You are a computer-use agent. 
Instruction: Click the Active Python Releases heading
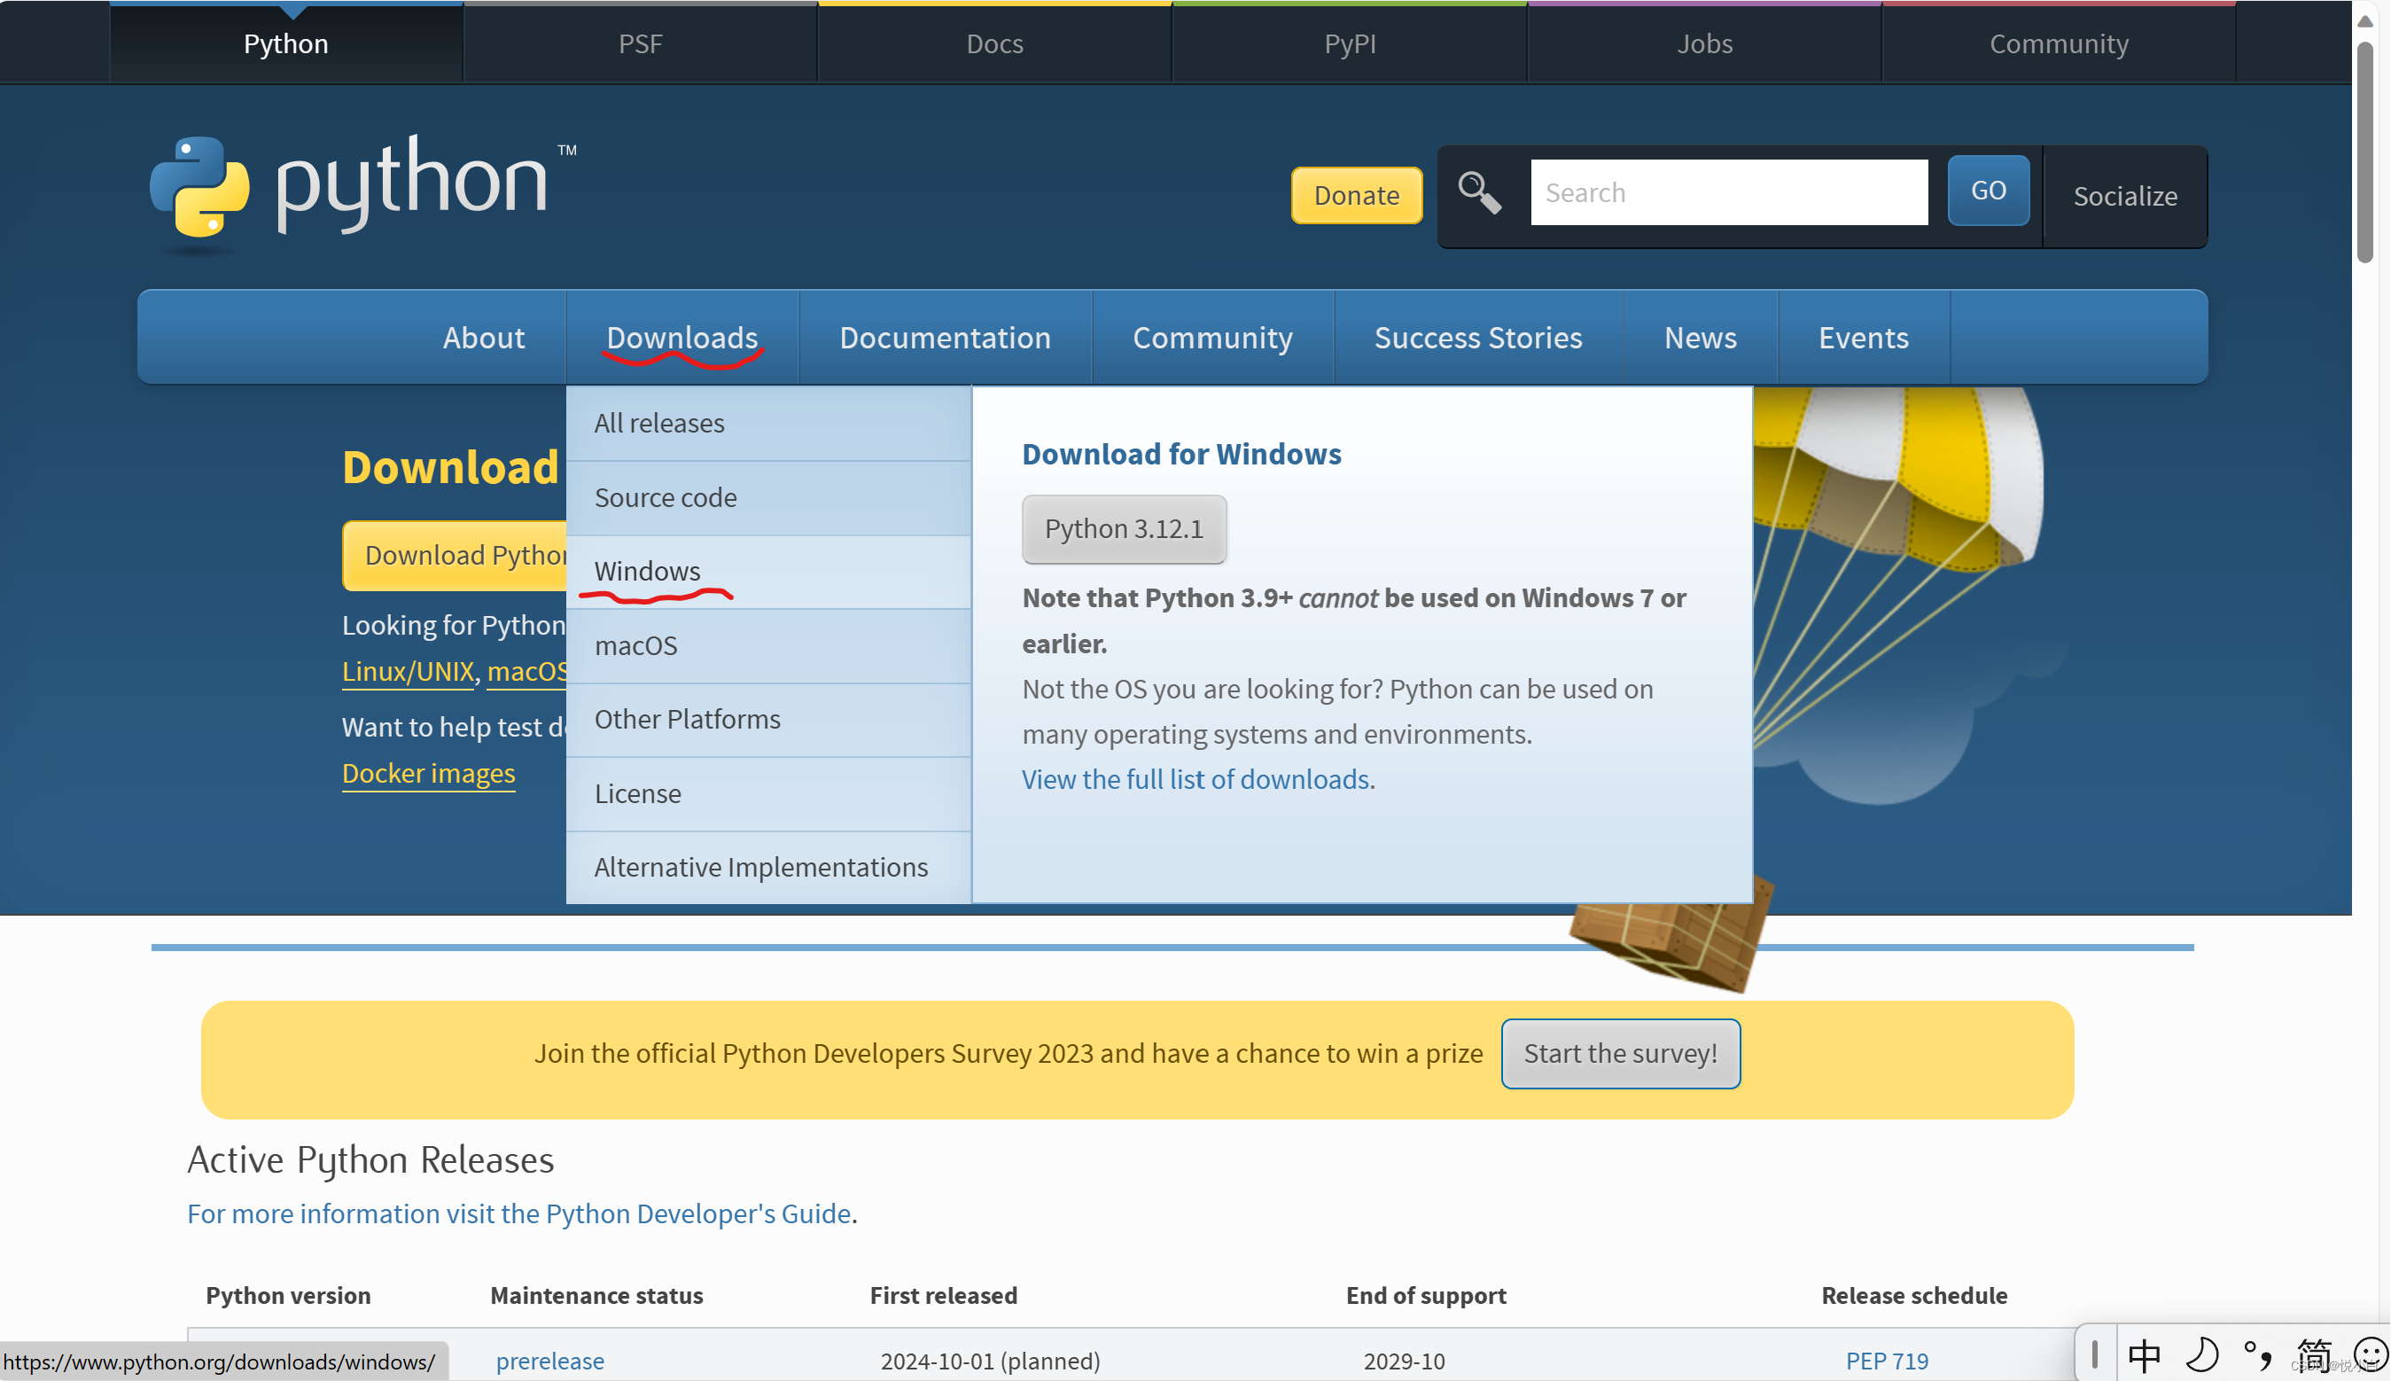370,1160
